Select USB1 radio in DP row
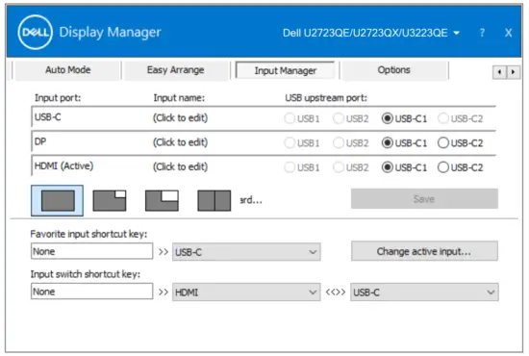The image size is (529, 356). tap(290, 143)
